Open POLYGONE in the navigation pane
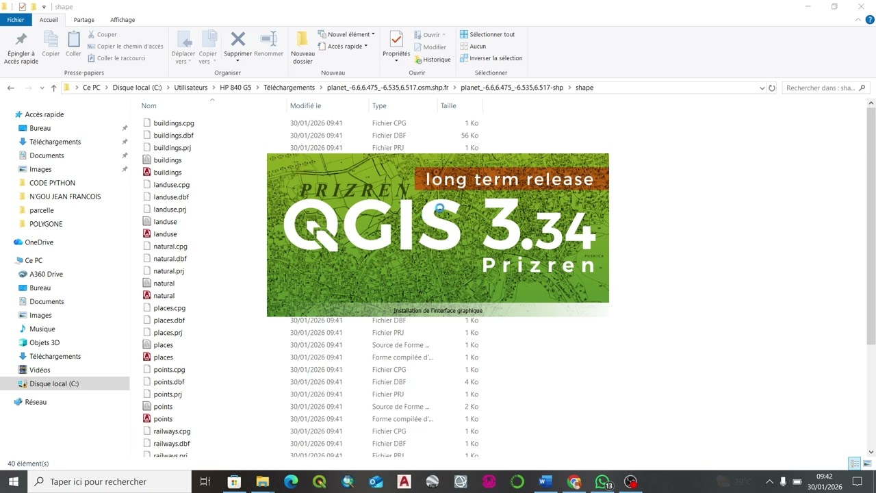The image size is (876, 493). tap(46, 224)
